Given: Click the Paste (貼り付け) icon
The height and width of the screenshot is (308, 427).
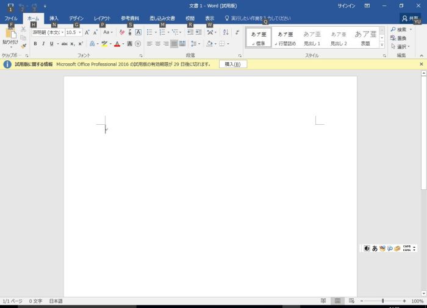Looking at the screenshot, I should pyautogui.click(x=10, y=34).
